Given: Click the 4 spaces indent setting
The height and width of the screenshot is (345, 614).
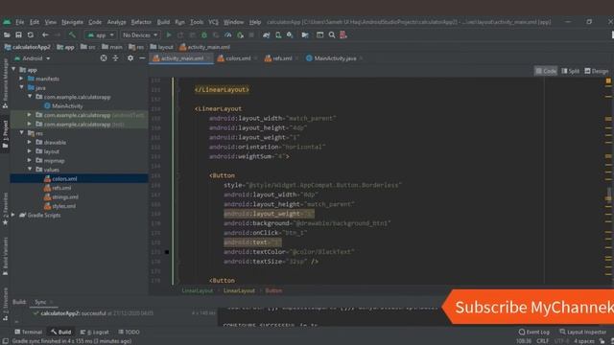Looking at the screenshot, I should [584, 341].
